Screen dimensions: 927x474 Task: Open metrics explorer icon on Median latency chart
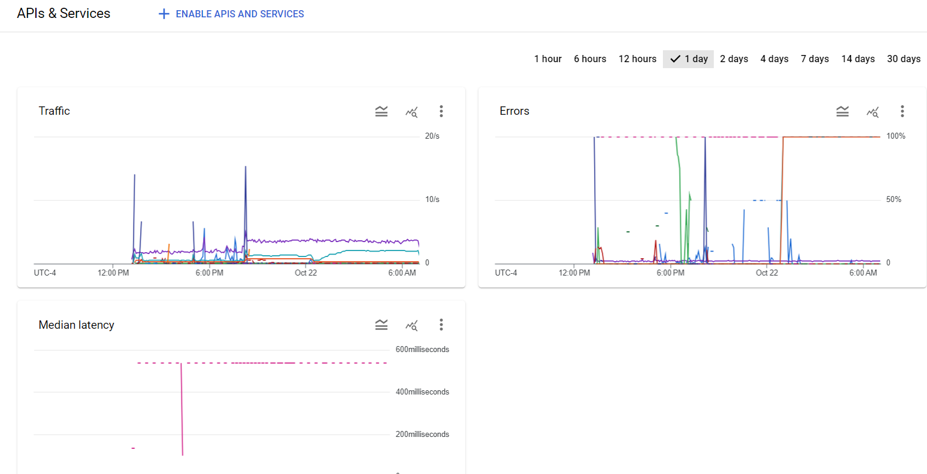[x=411, y=325]
